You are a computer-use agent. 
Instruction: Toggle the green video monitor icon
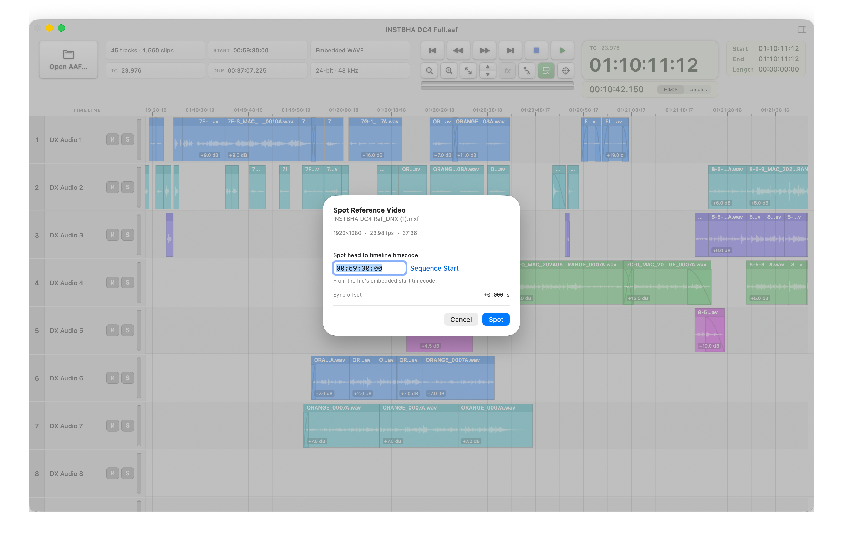(546, 70)
